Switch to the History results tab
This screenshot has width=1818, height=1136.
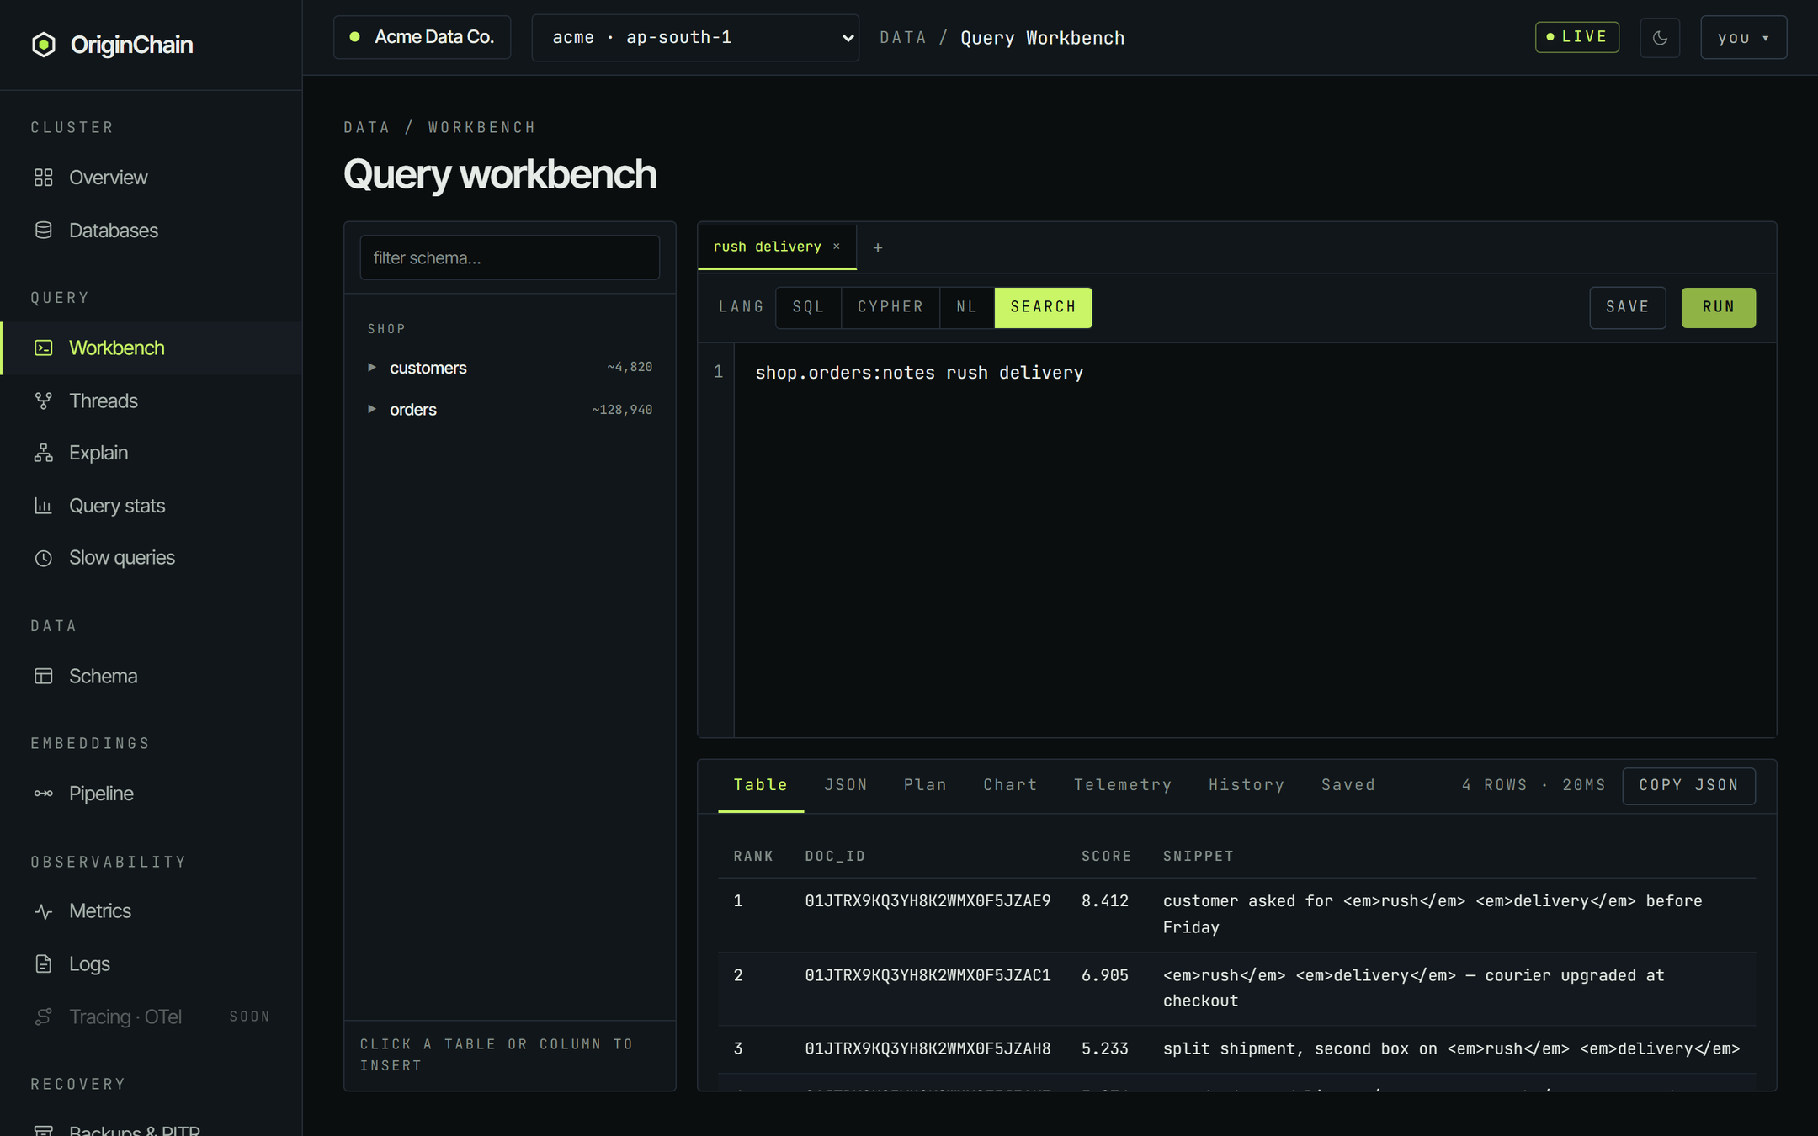click(x=1247, y=785)
